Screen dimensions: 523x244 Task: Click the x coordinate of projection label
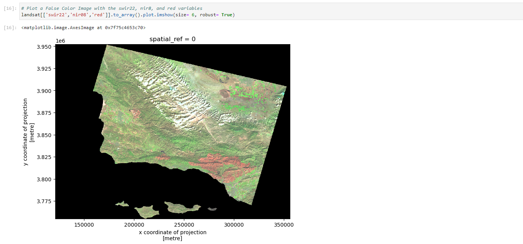coord(173,232)
